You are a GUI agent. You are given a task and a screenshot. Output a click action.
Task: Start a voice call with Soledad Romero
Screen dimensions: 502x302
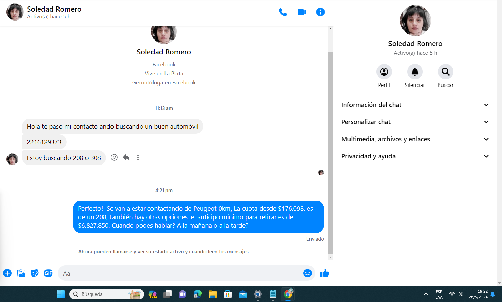(x=283, y=12)
